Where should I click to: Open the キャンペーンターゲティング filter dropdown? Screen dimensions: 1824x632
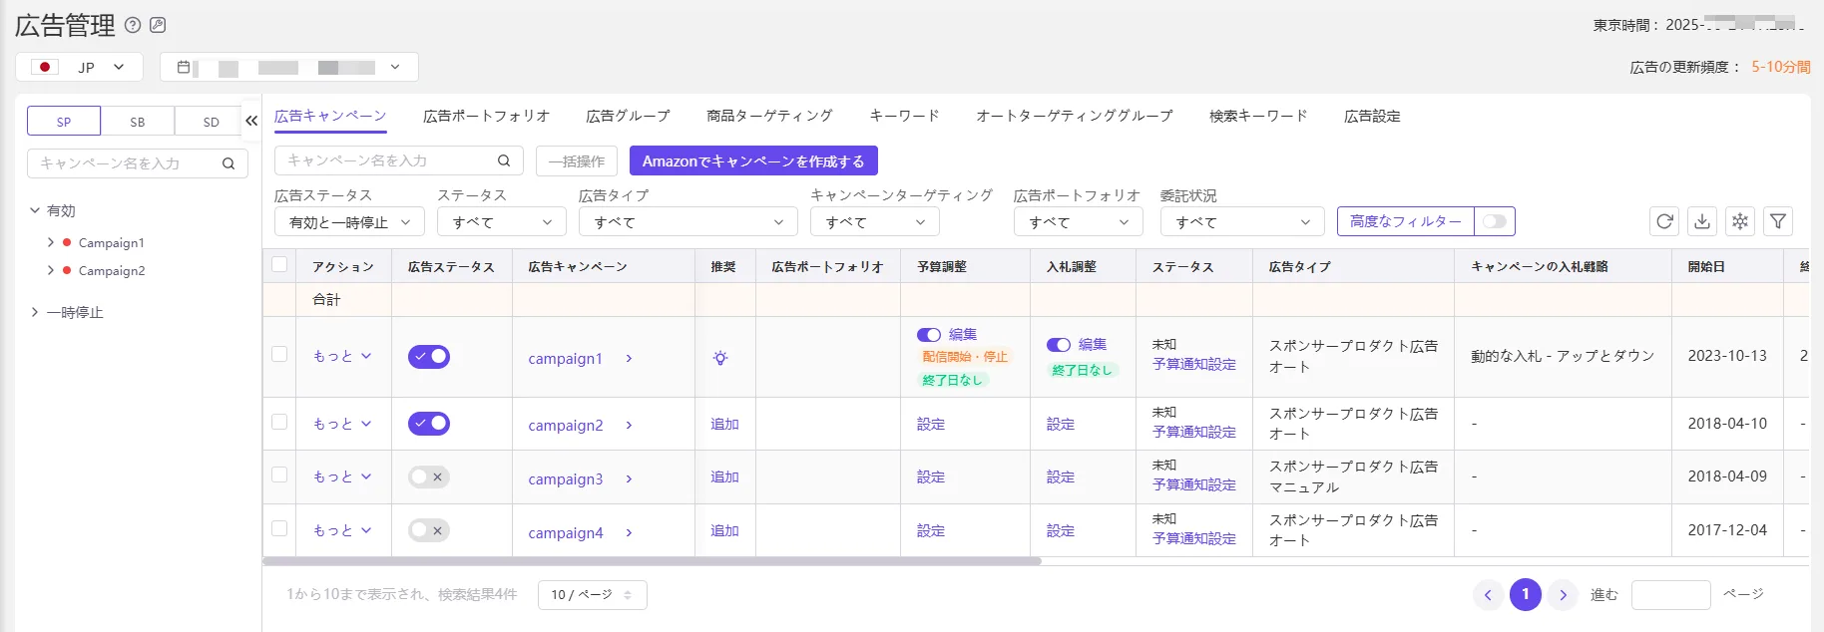pos(875,222)
